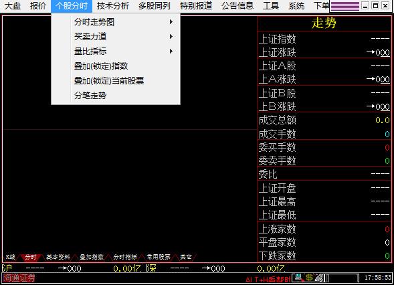
Task: Click the 下跌家数 row label
Action: 278,256
